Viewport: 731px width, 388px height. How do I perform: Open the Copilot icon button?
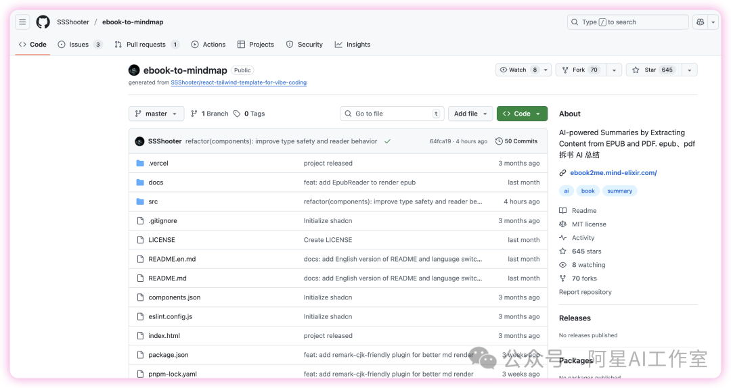click(x=701, y=22)
